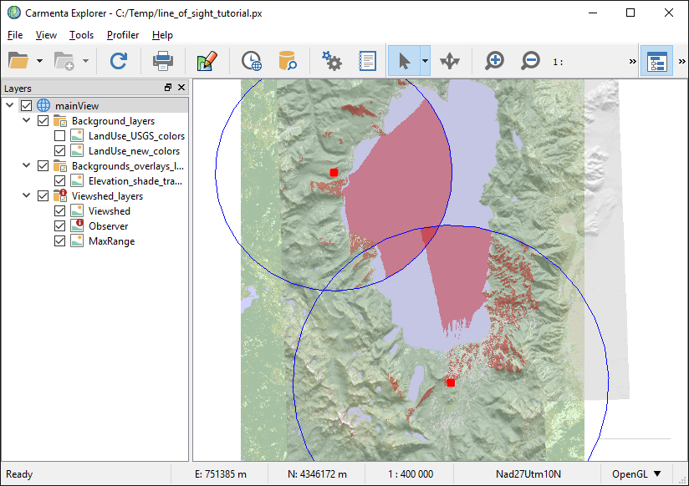Close the Layers panel
The width and height of the screenshot is (689, 486).
[x=181, y=88]
